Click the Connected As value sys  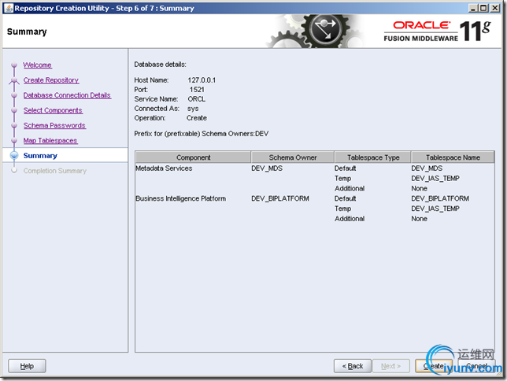[193, 109]
